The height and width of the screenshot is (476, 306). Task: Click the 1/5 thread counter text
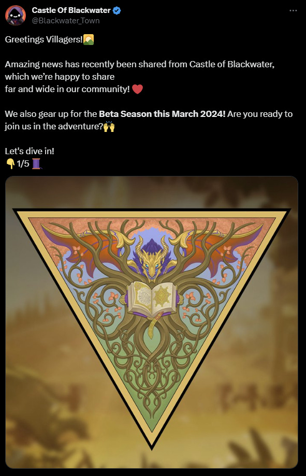click(x=23, y=164)
